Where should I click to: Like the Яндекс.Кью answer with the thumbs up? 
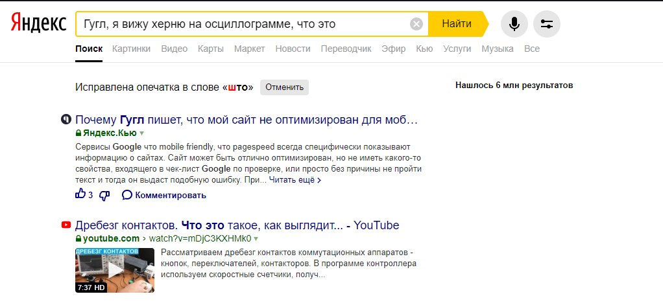[80, 194]
